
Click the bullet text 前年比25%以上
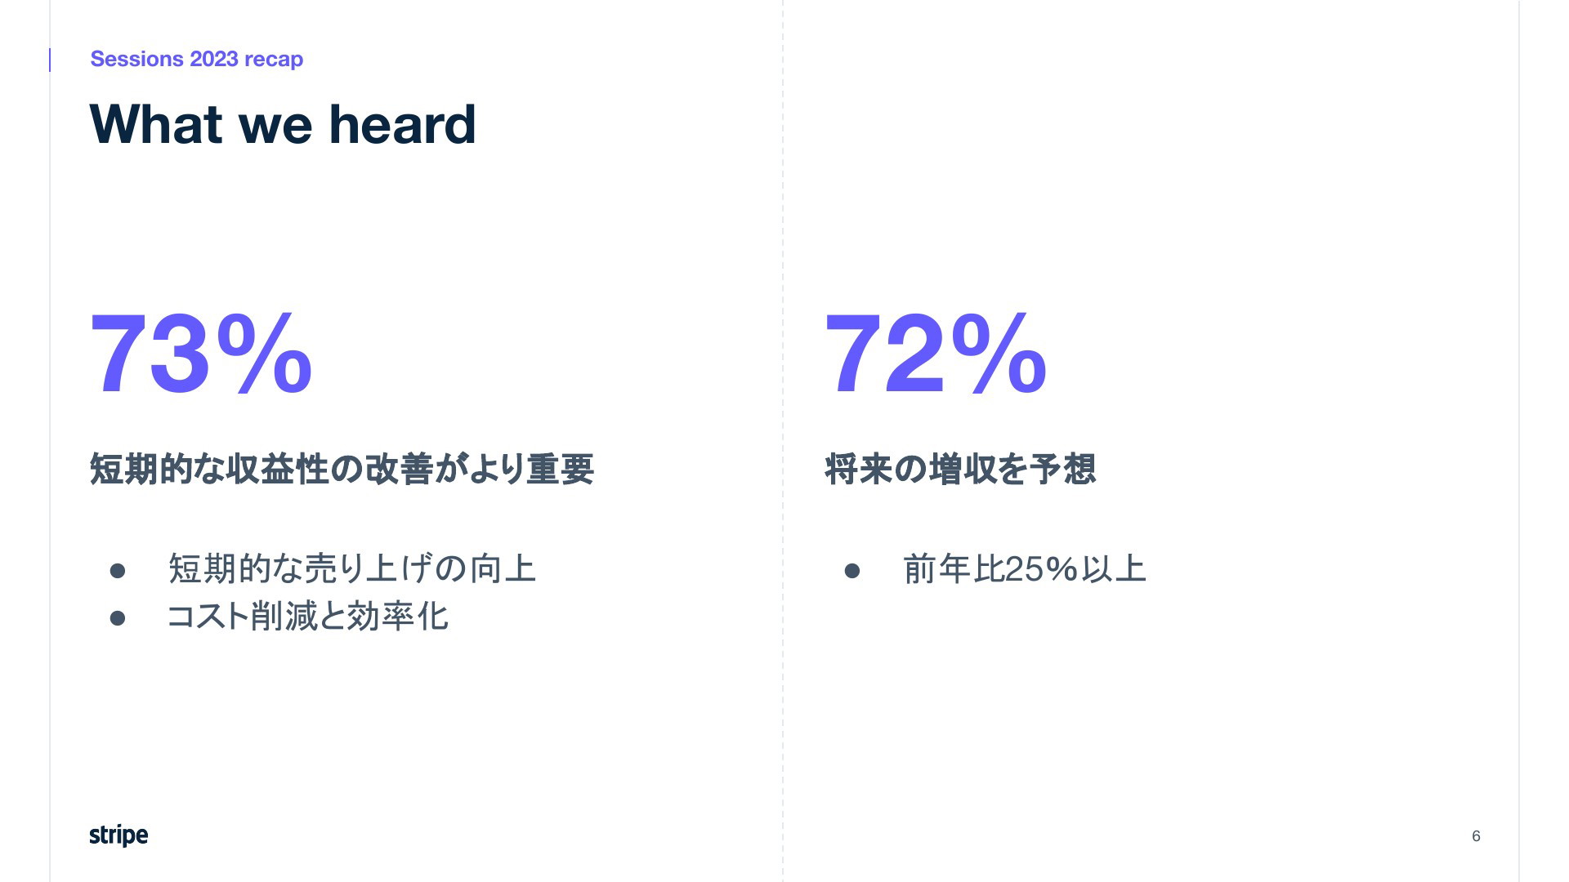1025,568
